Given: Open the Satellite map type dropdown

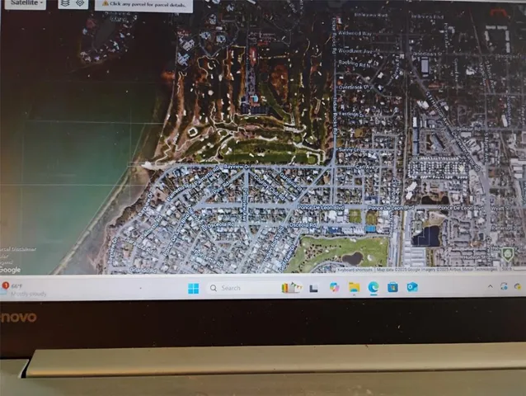Looking at the screenshot, I should click(26, 3).
